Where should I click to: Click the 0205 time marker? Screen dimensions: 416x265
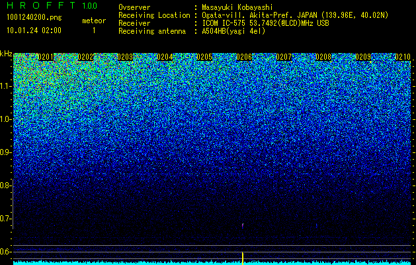(x=204, y=57)
